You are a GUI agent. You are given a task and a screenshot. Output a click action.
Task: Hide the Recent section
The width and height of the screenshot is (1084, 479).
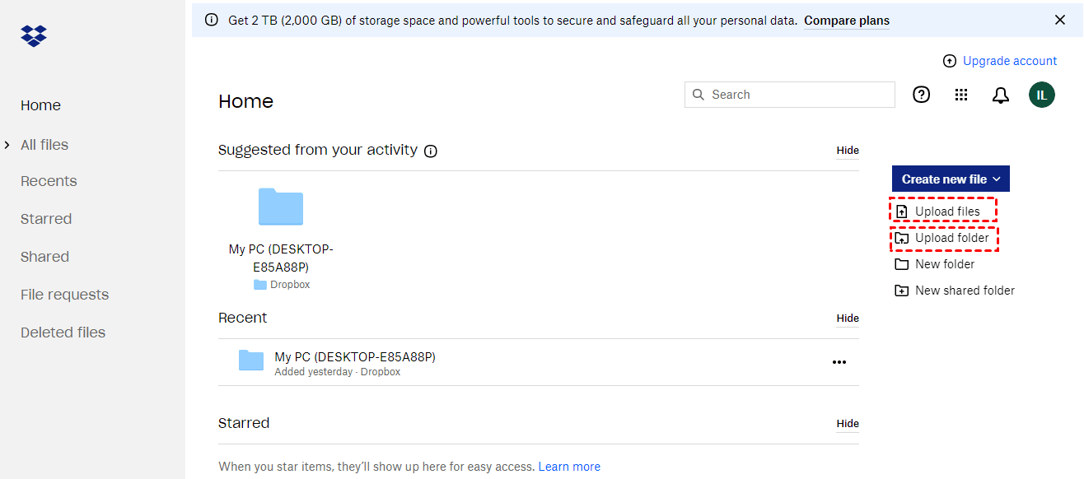(x=848, y=319)
